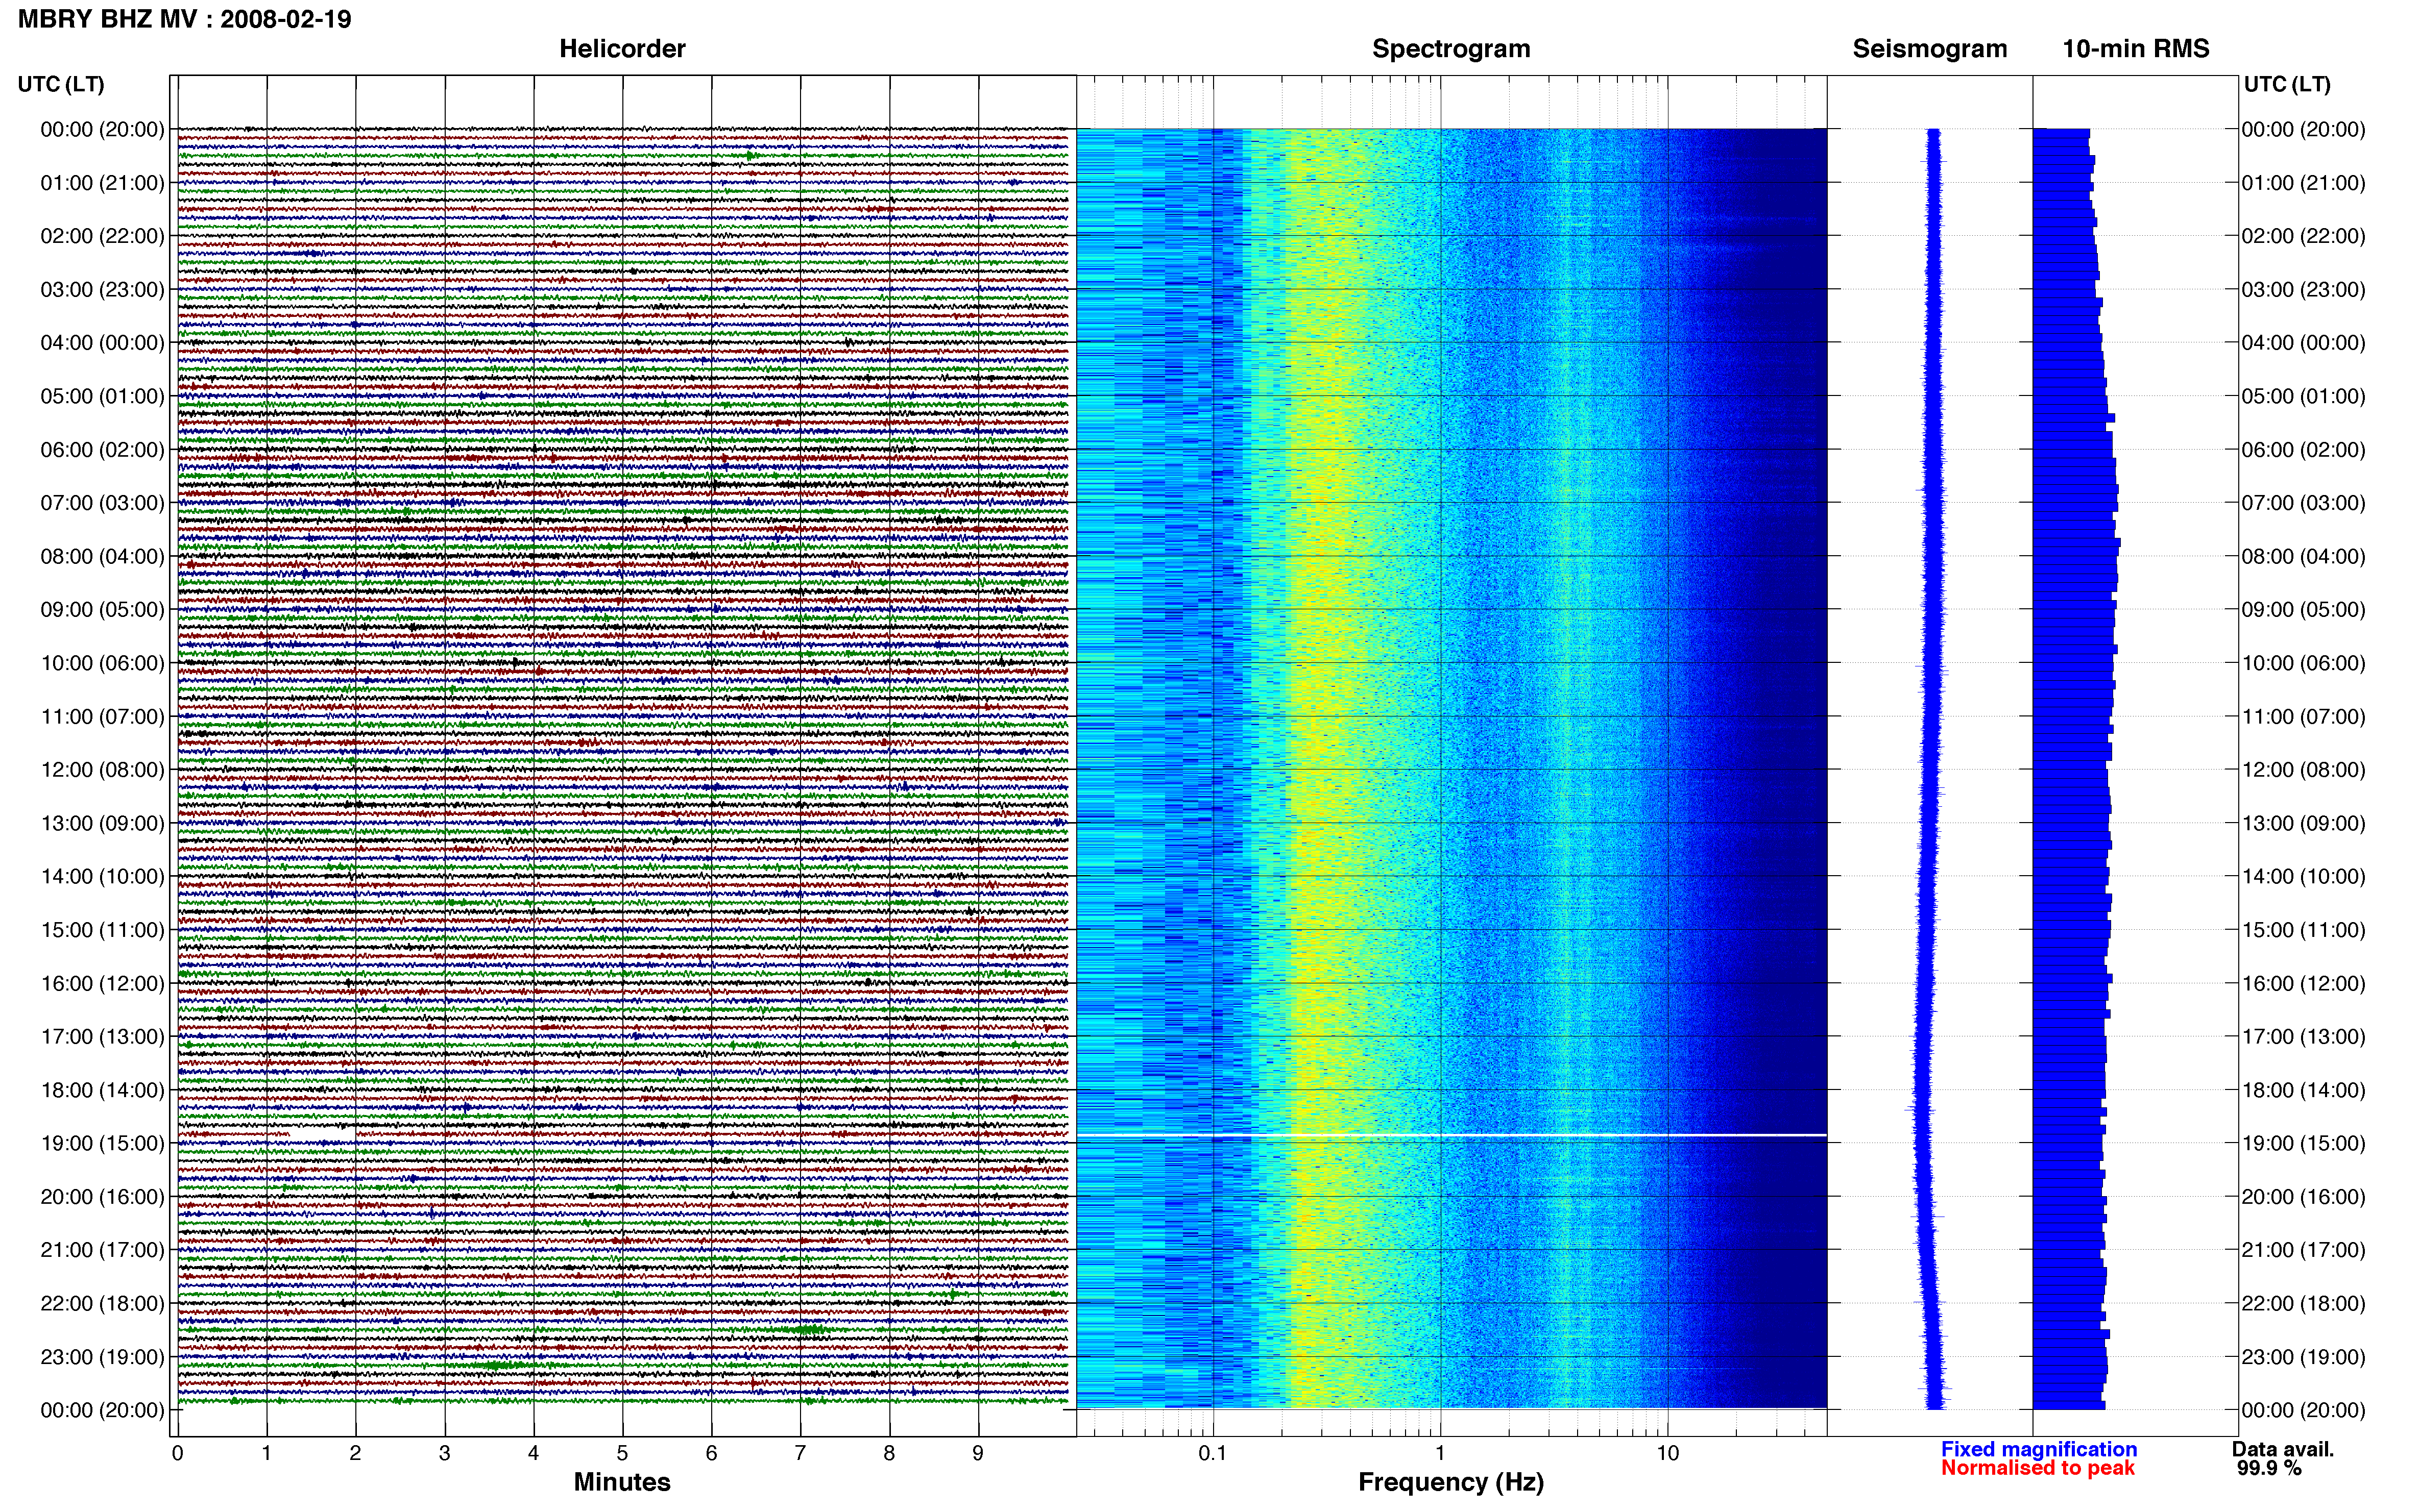Click left time label 22:00 (18:00)
Image resolution: width=2420 pixels, height=1512 pixels.
(102, 1303)
